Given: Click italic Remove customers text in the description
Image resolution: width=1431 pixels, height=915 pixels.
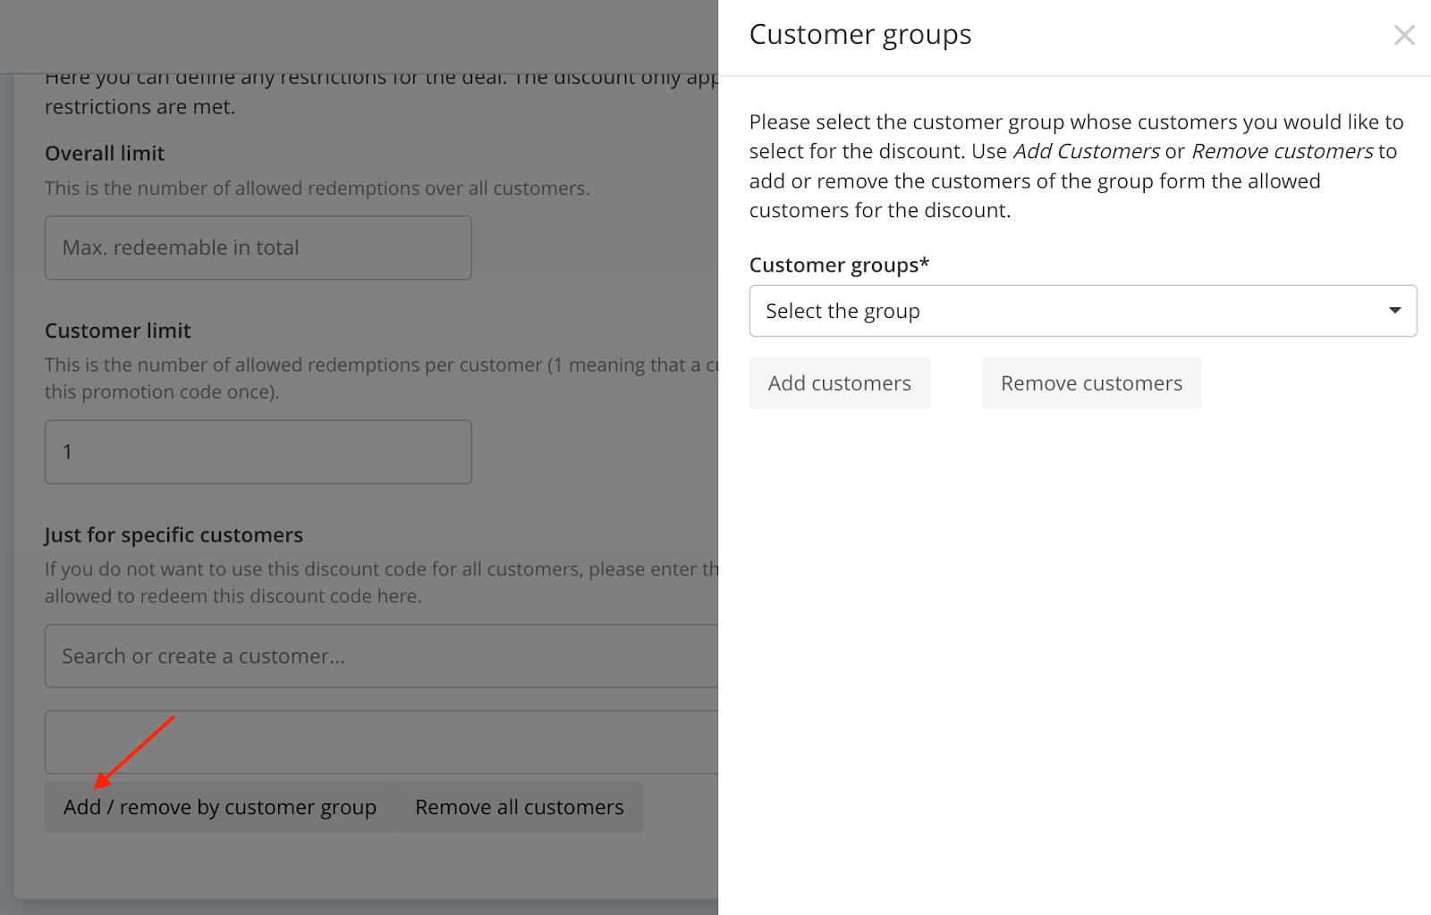Looking at the screenshot, I should [x=1282, y=152].
